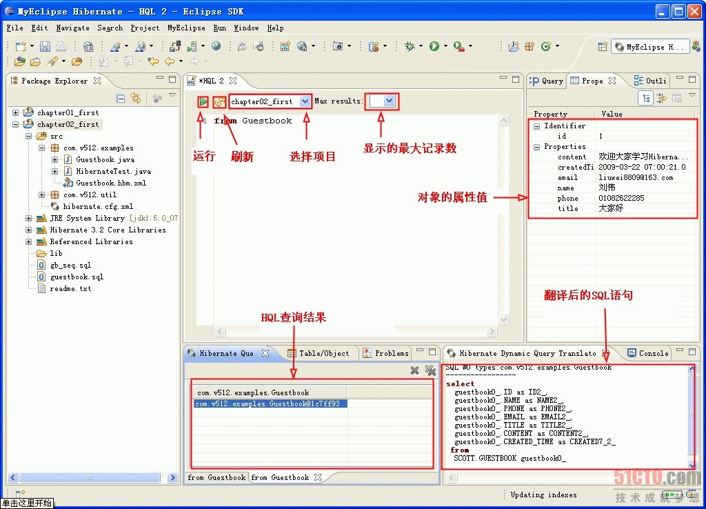Collapse the chapter02_first project
706x509 pixels.
click(15, 124)
